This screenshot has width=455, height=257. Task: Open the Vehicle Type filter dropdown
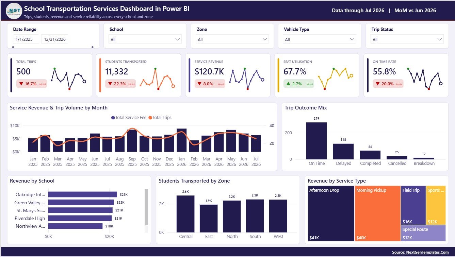coord(320,39)
